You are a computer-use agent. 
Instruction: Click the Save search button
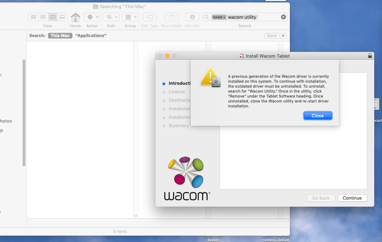coord(271,36)
